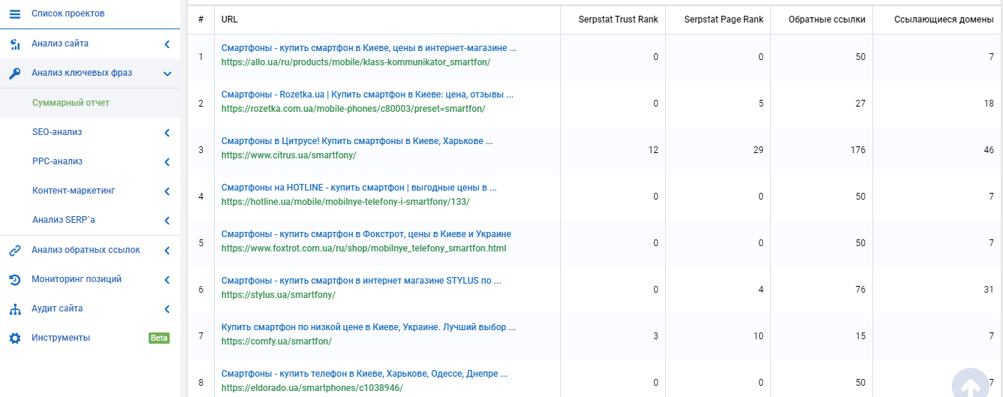Expand SEO-анализ submenu arrow

click(x=167, y=133)
